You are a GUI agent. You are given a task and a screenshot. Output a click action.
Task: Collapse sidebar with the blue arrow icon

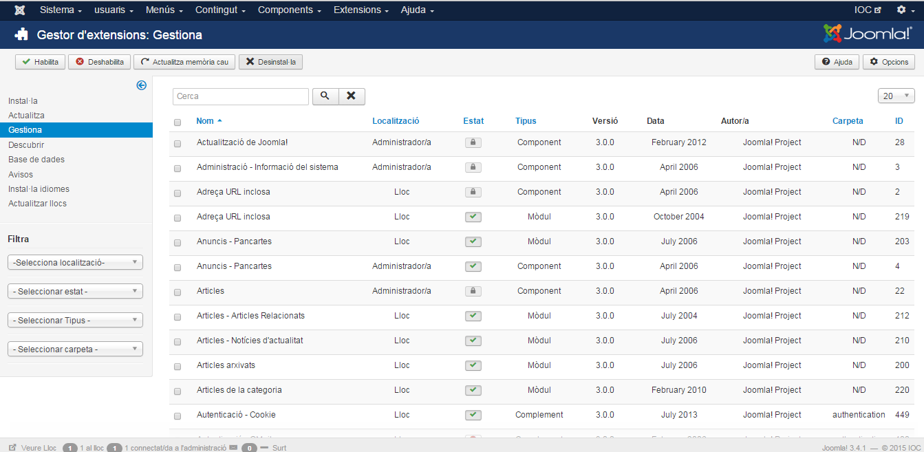141,85
